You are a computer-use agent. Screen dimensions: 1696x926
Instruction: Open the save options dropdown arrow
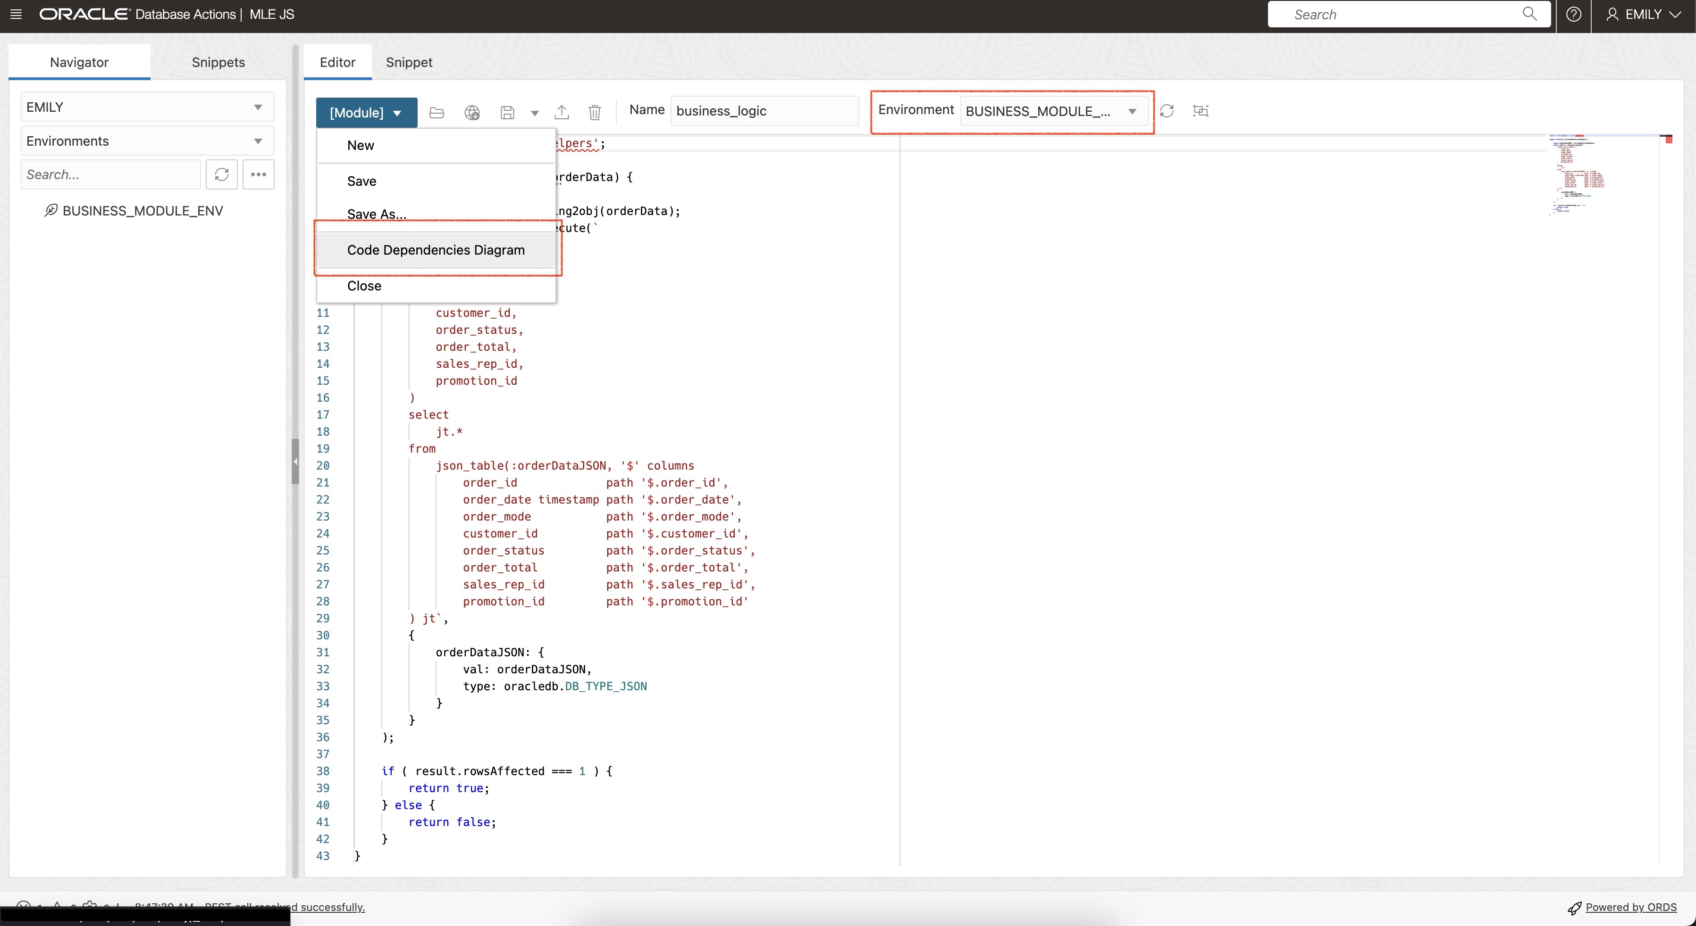click(534, 113)
